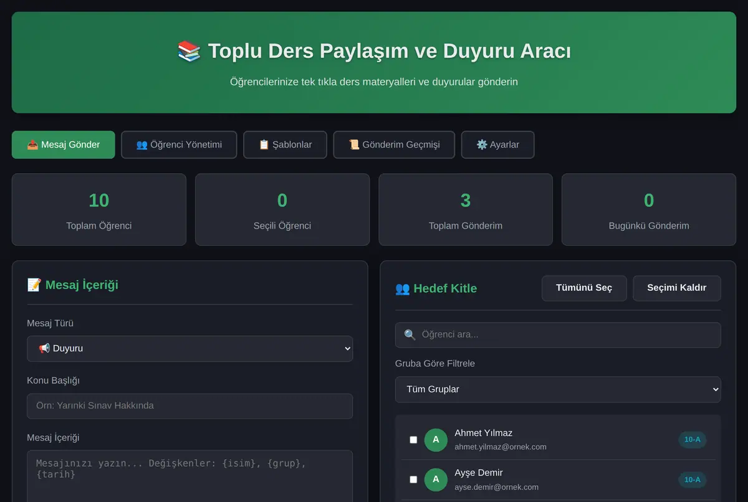
Task: Click the Toplam Öğrenci stat card
Action: pos(99,209)
